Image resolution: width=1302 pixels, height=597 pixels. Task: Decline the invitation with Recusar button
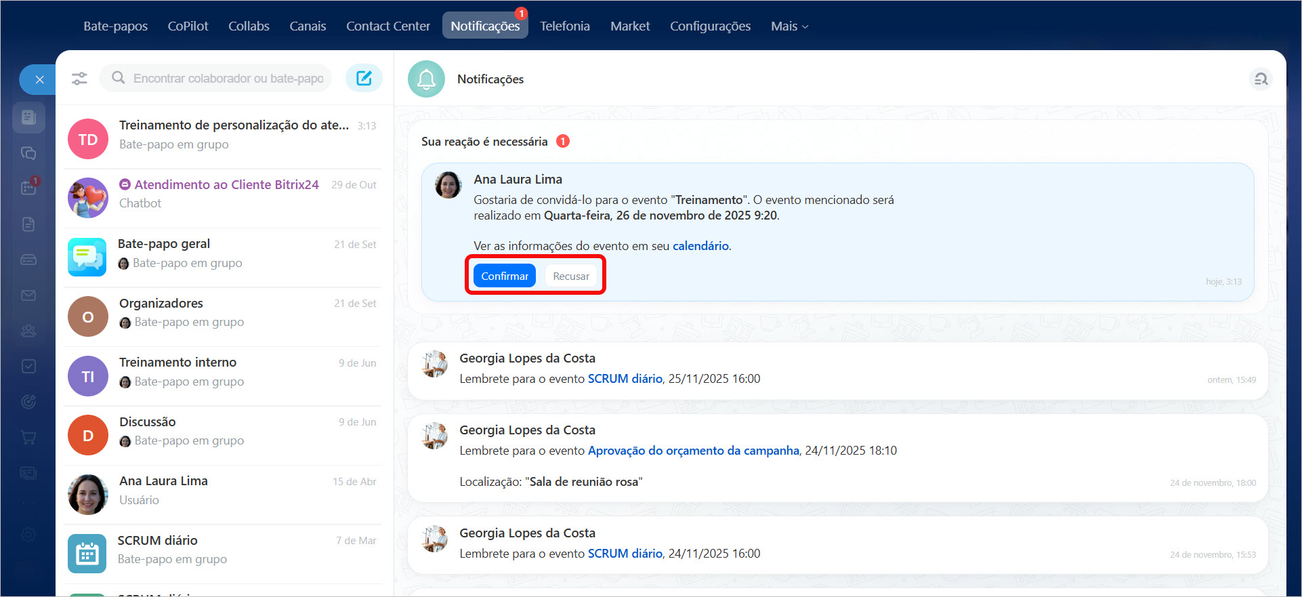tap(570, 276)
